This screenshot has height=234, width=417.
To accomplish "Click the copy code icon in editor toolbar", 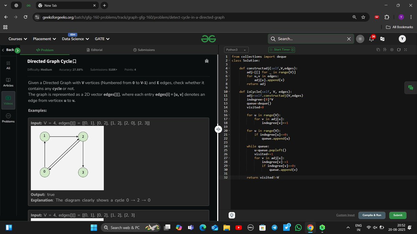I will pos(378,50).
